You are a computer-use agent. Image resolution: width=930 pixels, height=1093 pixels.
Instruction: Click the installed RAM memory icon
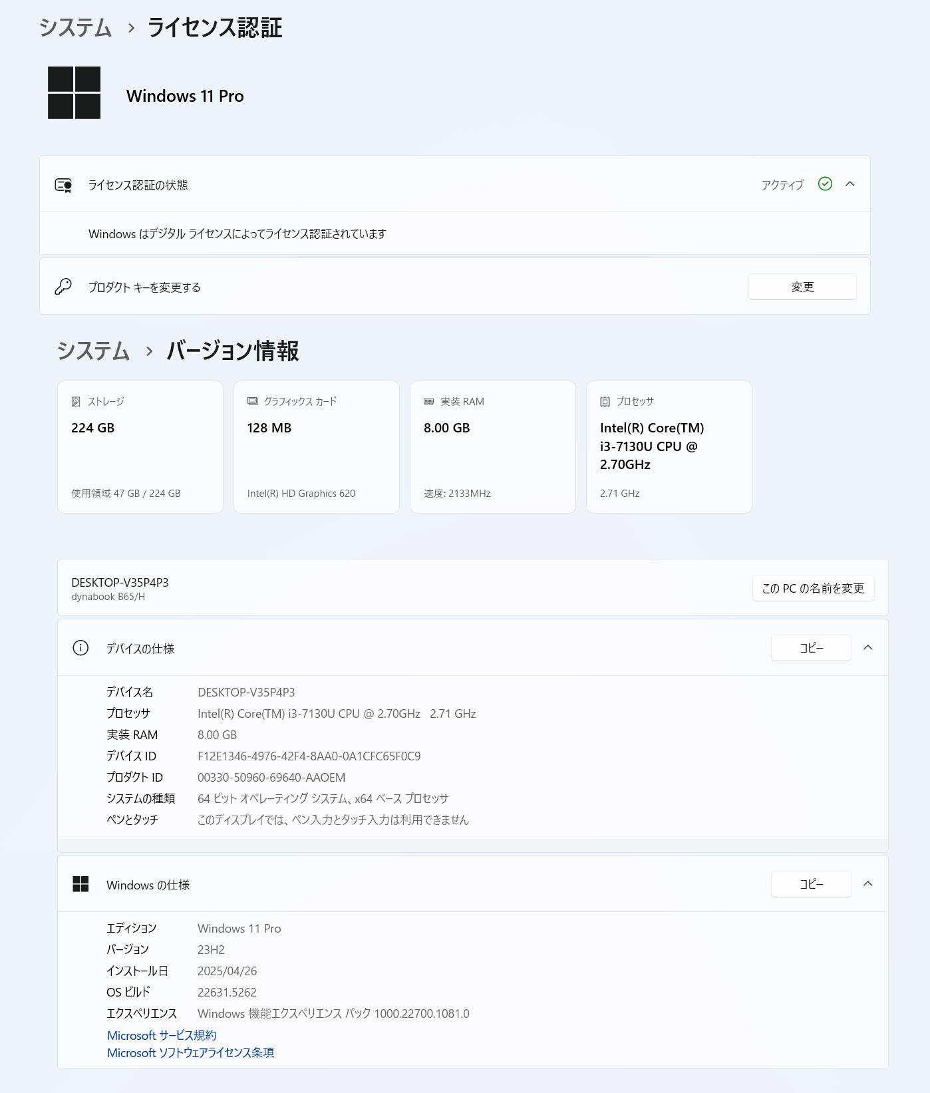pos(429,402)
